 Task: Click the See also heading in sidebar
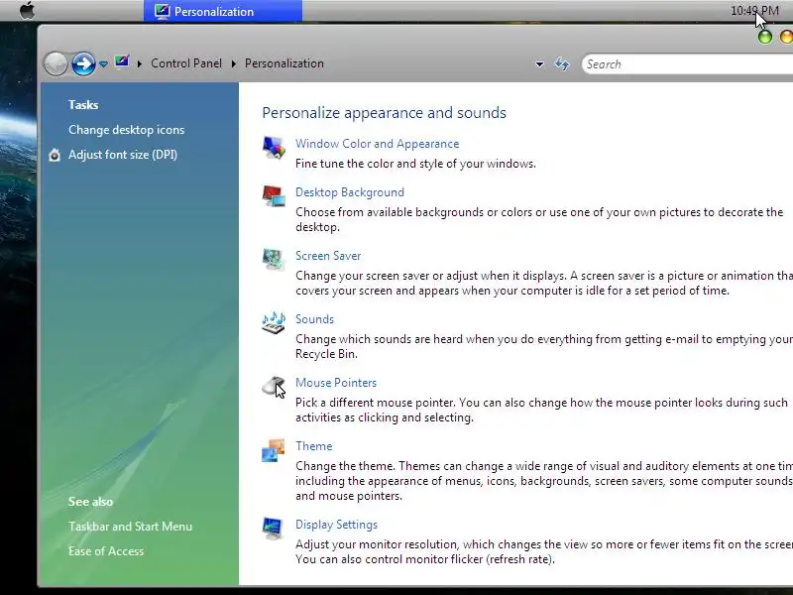90,502
